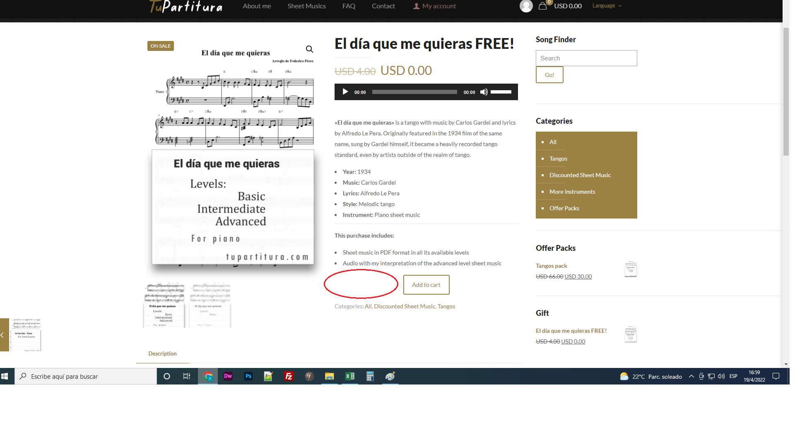
Task: Click the magnifier/search icon on sheet music
Action: [311, 48]
